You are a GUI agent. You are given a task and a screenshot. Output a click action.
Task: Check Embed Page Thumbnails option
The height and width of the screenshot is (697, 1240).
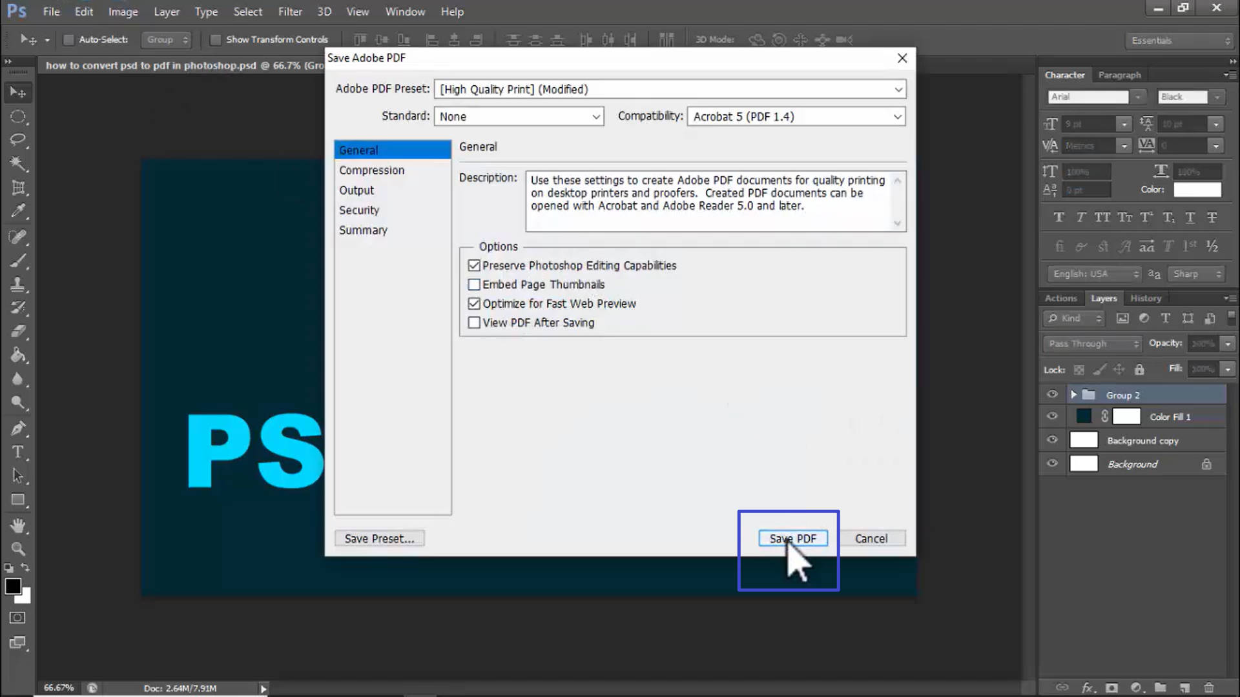click(474, 285)
